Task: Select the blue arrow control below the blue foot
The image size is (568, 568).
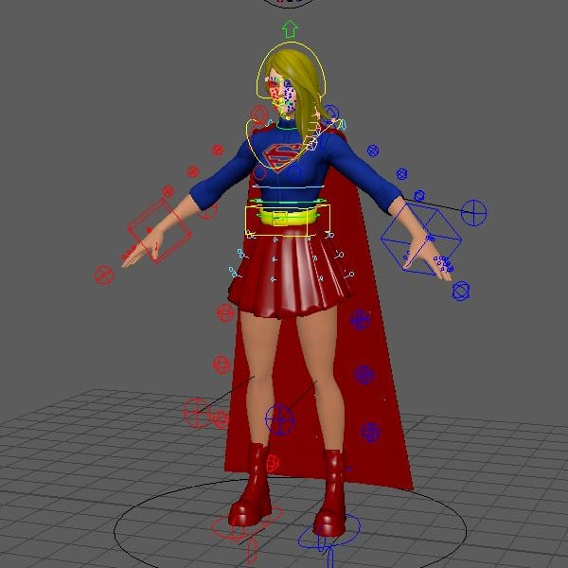Action: point(329,558)
